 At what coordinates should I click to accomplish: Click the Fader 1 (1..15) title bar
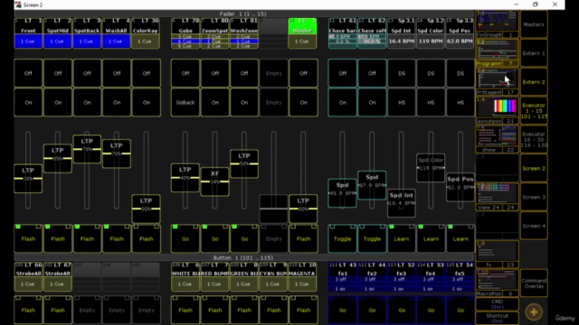coord(243,14)
